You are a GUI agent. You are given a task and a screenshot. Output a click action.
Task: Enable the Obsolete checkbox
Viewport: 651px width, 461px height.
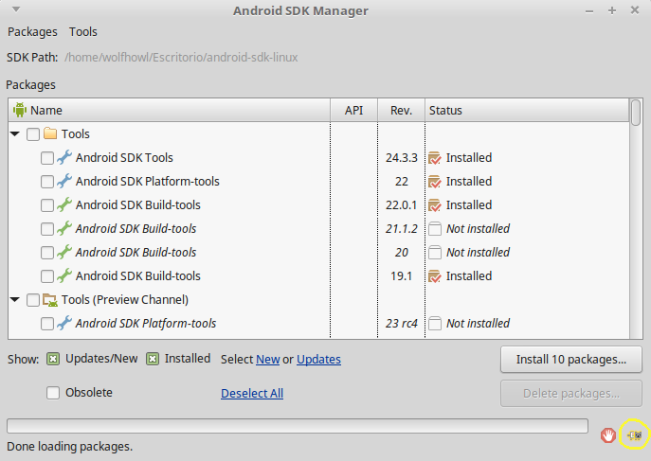(x=53, y=393)
